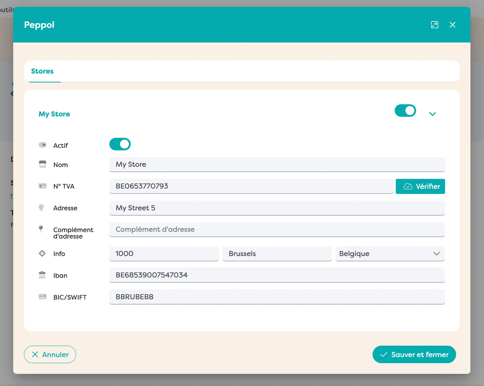This screenshot has width=484, height=386.
Task: Click the toggle icon beside Actif label
Action: pyautogui.click(x=43, y=145)
